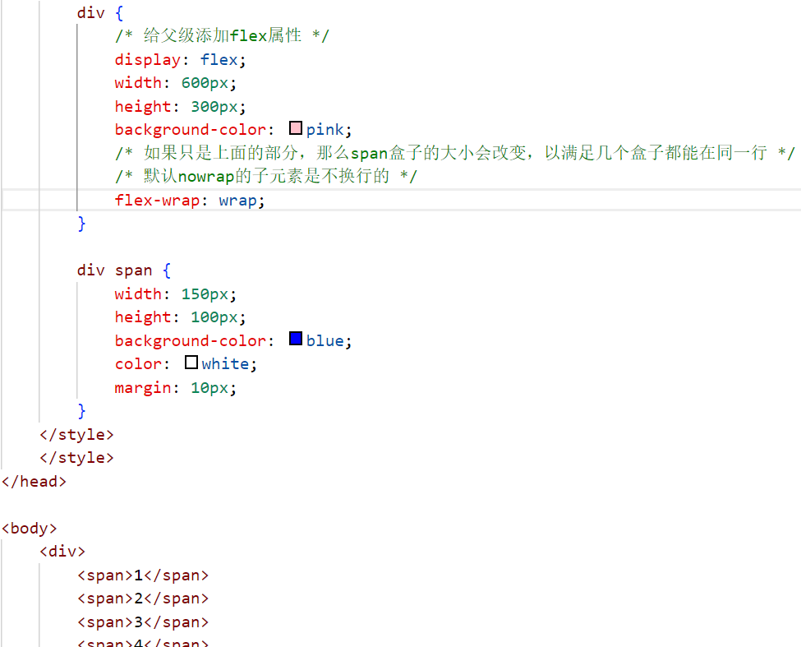The width and height of the screenshot is (801, 647).
Task: Click the '<span>3</span>' line
Action: [143, 622]
